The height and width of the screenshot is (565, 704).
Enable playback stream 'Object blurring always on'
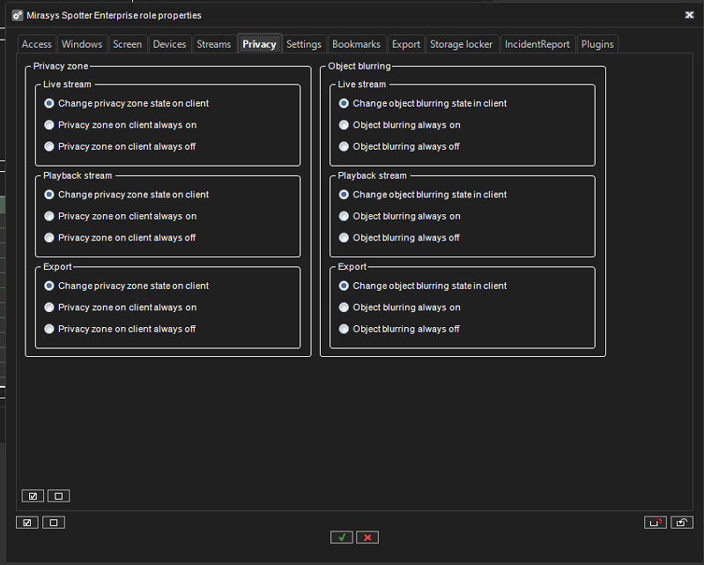tap(345, 216)
